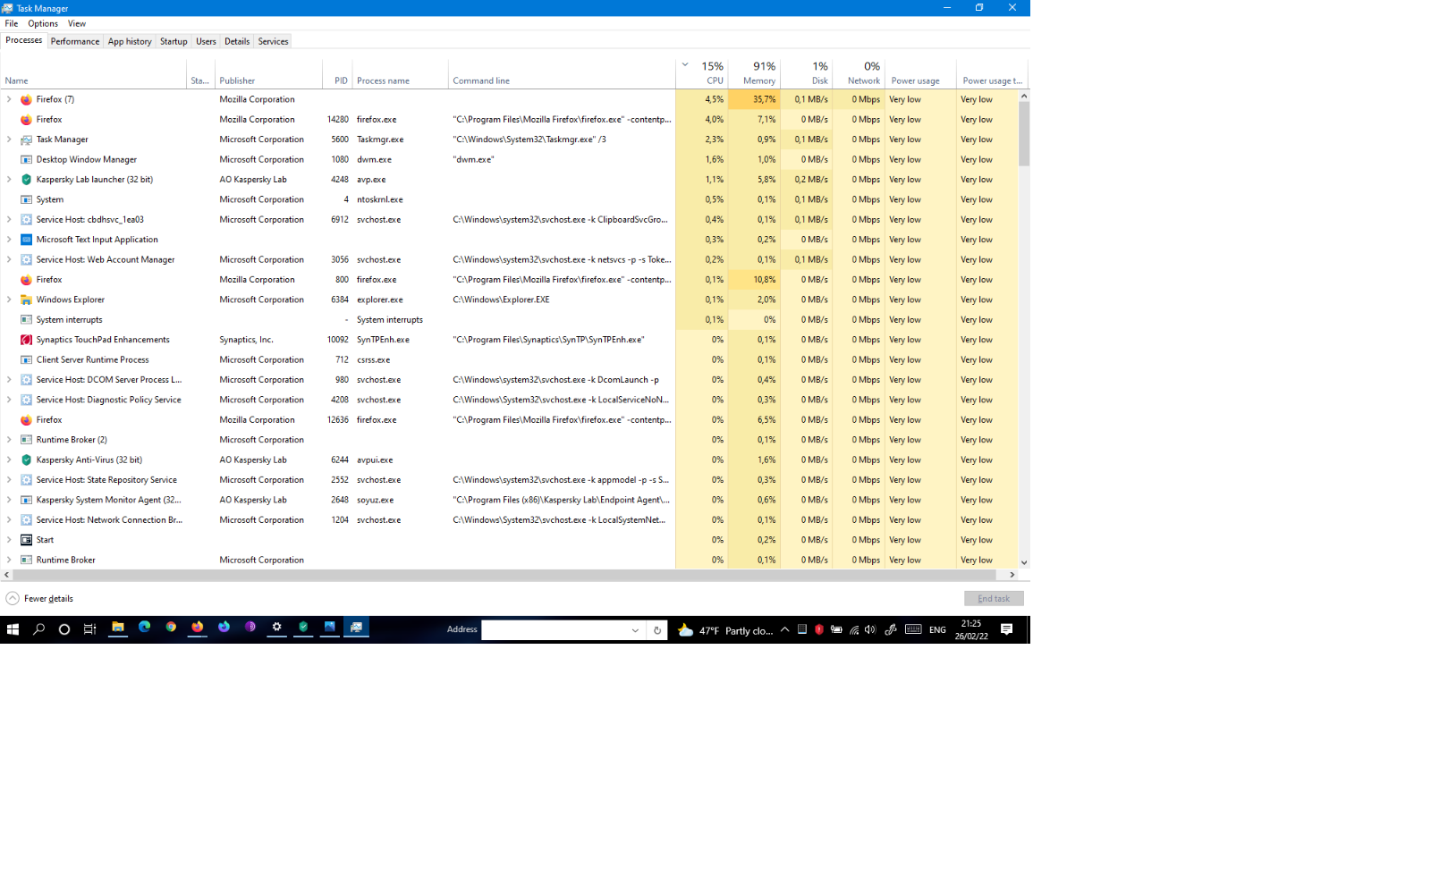Click the Start process row icon

(x=26, y=540)
